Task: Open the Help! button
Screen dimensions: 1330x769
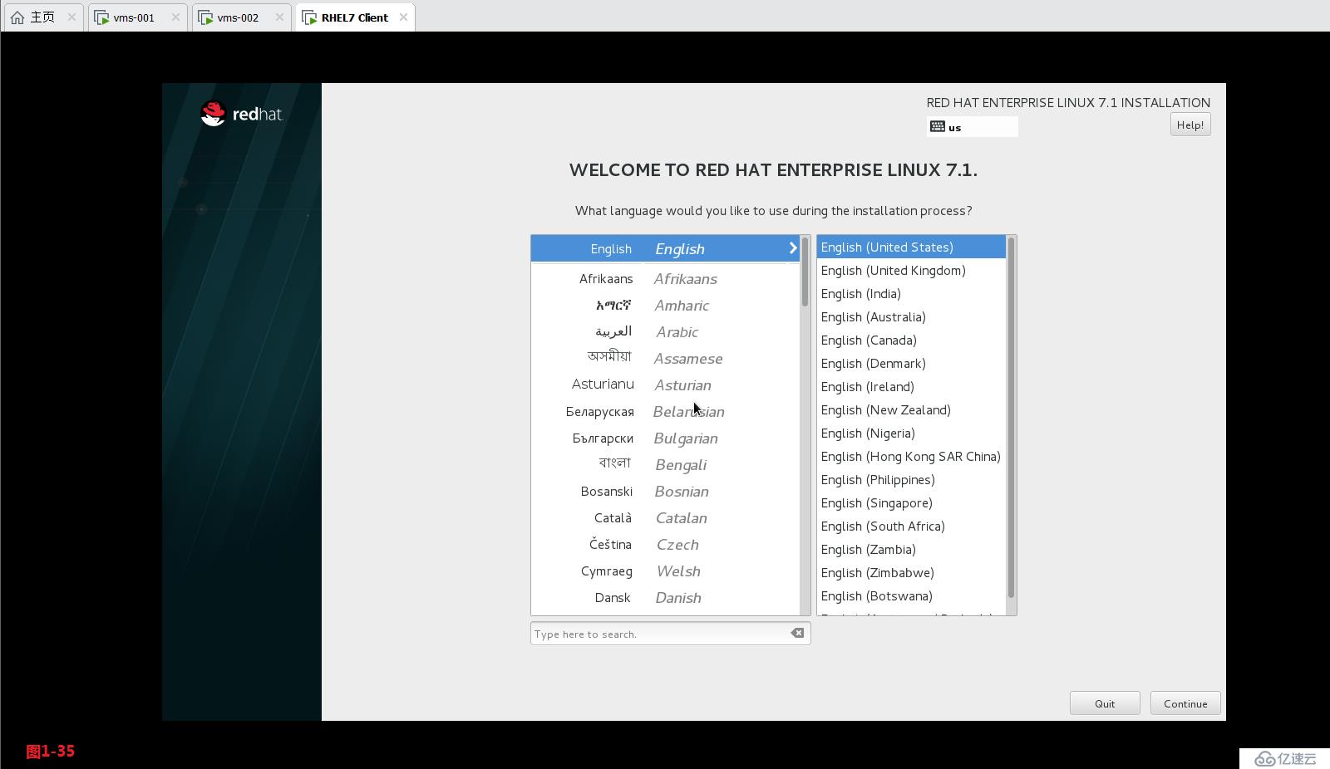Action: [x=1190, y=125]
